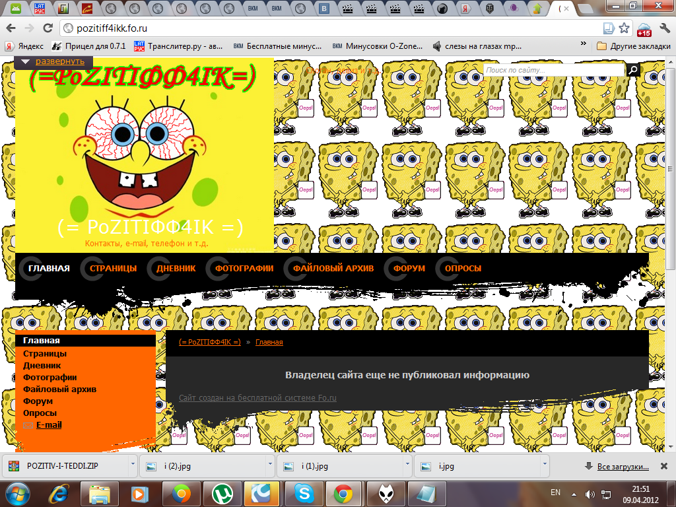Expand the panel via развернуть link
The image size is (676, 507).
(x=60, y=61)
